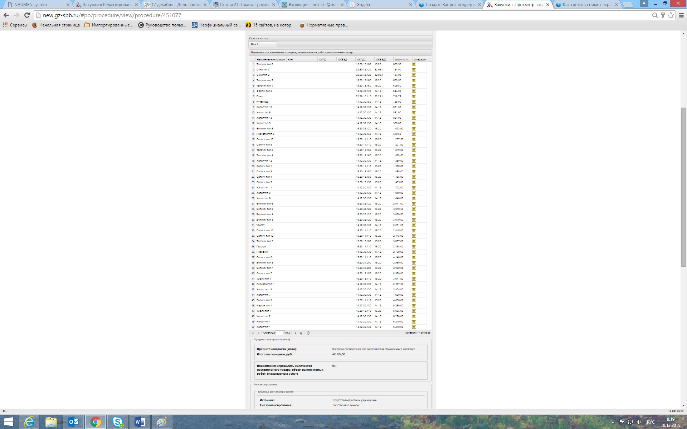
Task: Open 15 сайтов, на котор... bookmark
Action: (x=270, y=25)
